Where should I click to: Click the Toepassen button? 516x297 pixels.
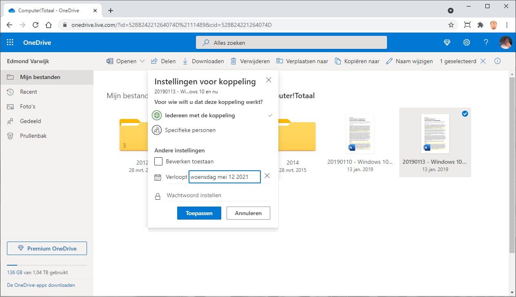tap(199, 213)
